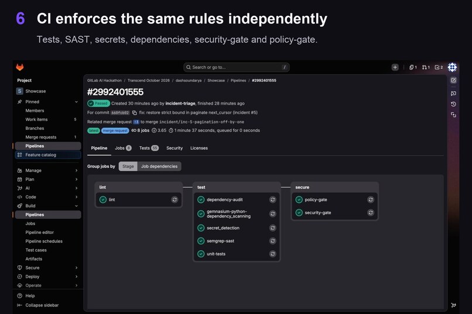
Task: Retry the semgrep-sast job
Action: 273,241
